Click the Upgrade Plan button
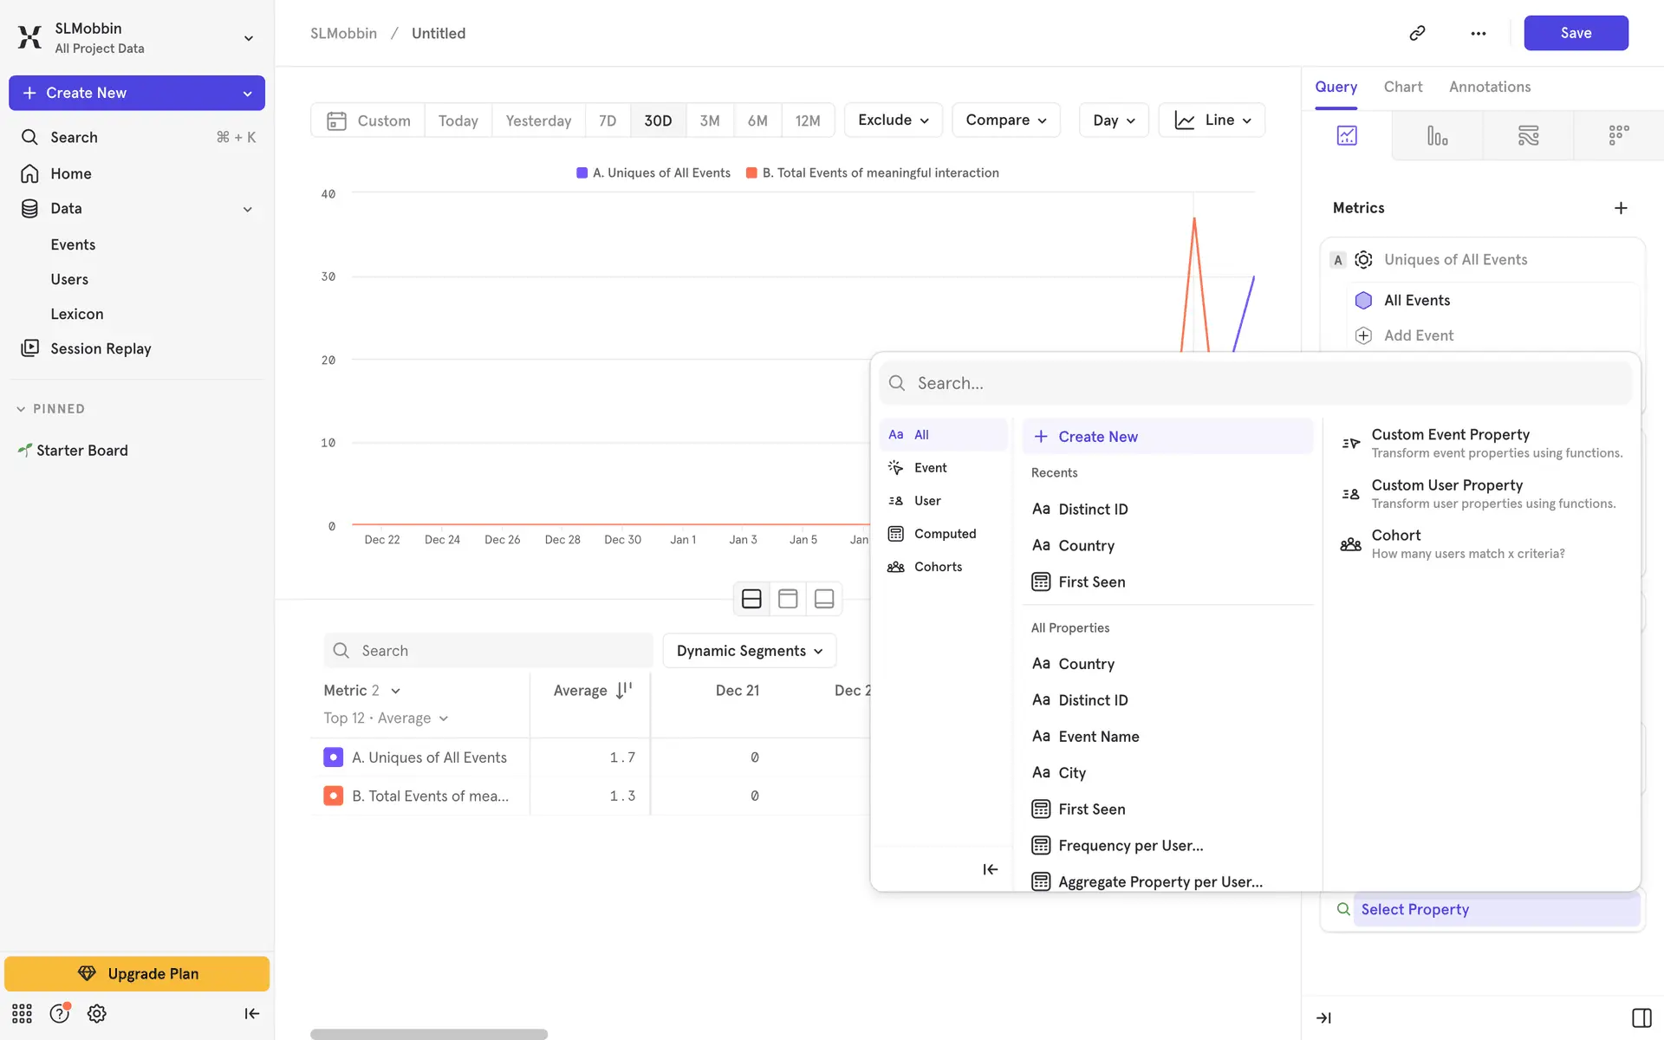Screen dimensions: 1664x1040 tap(137, 973)
